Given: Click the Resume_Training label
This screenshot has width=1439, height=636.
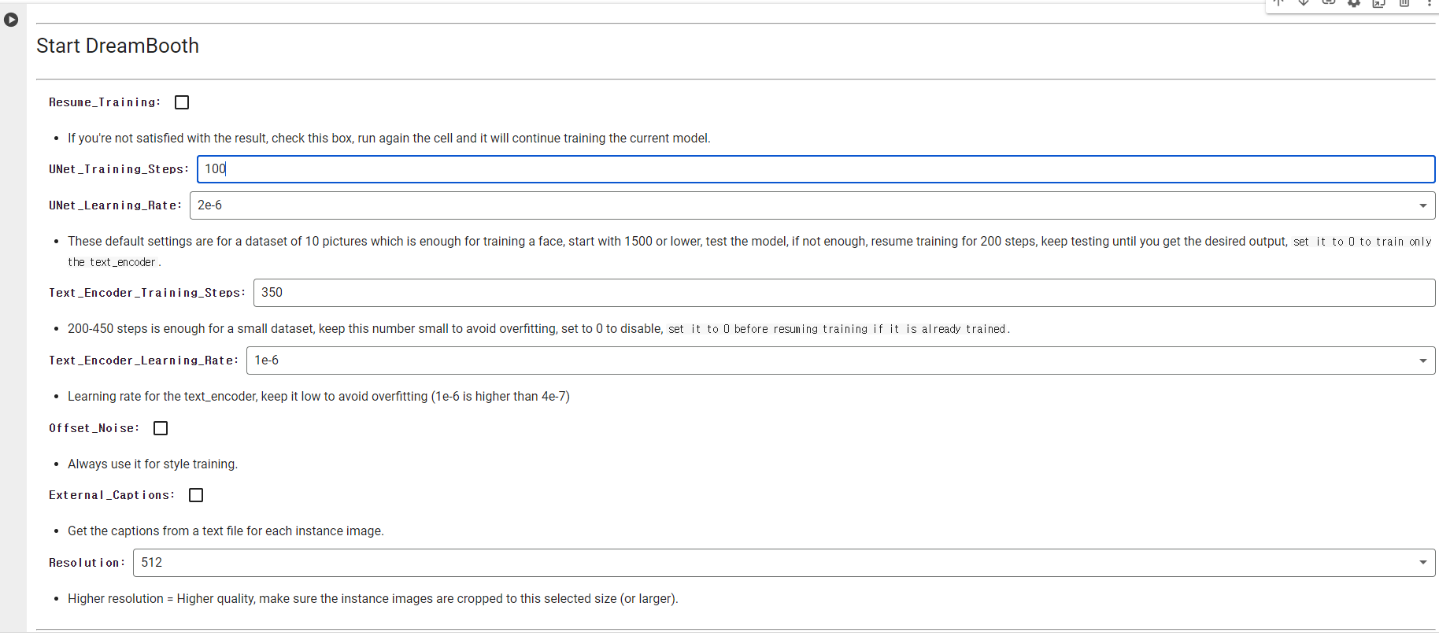Looking at the screenshot, I should 105,102.
